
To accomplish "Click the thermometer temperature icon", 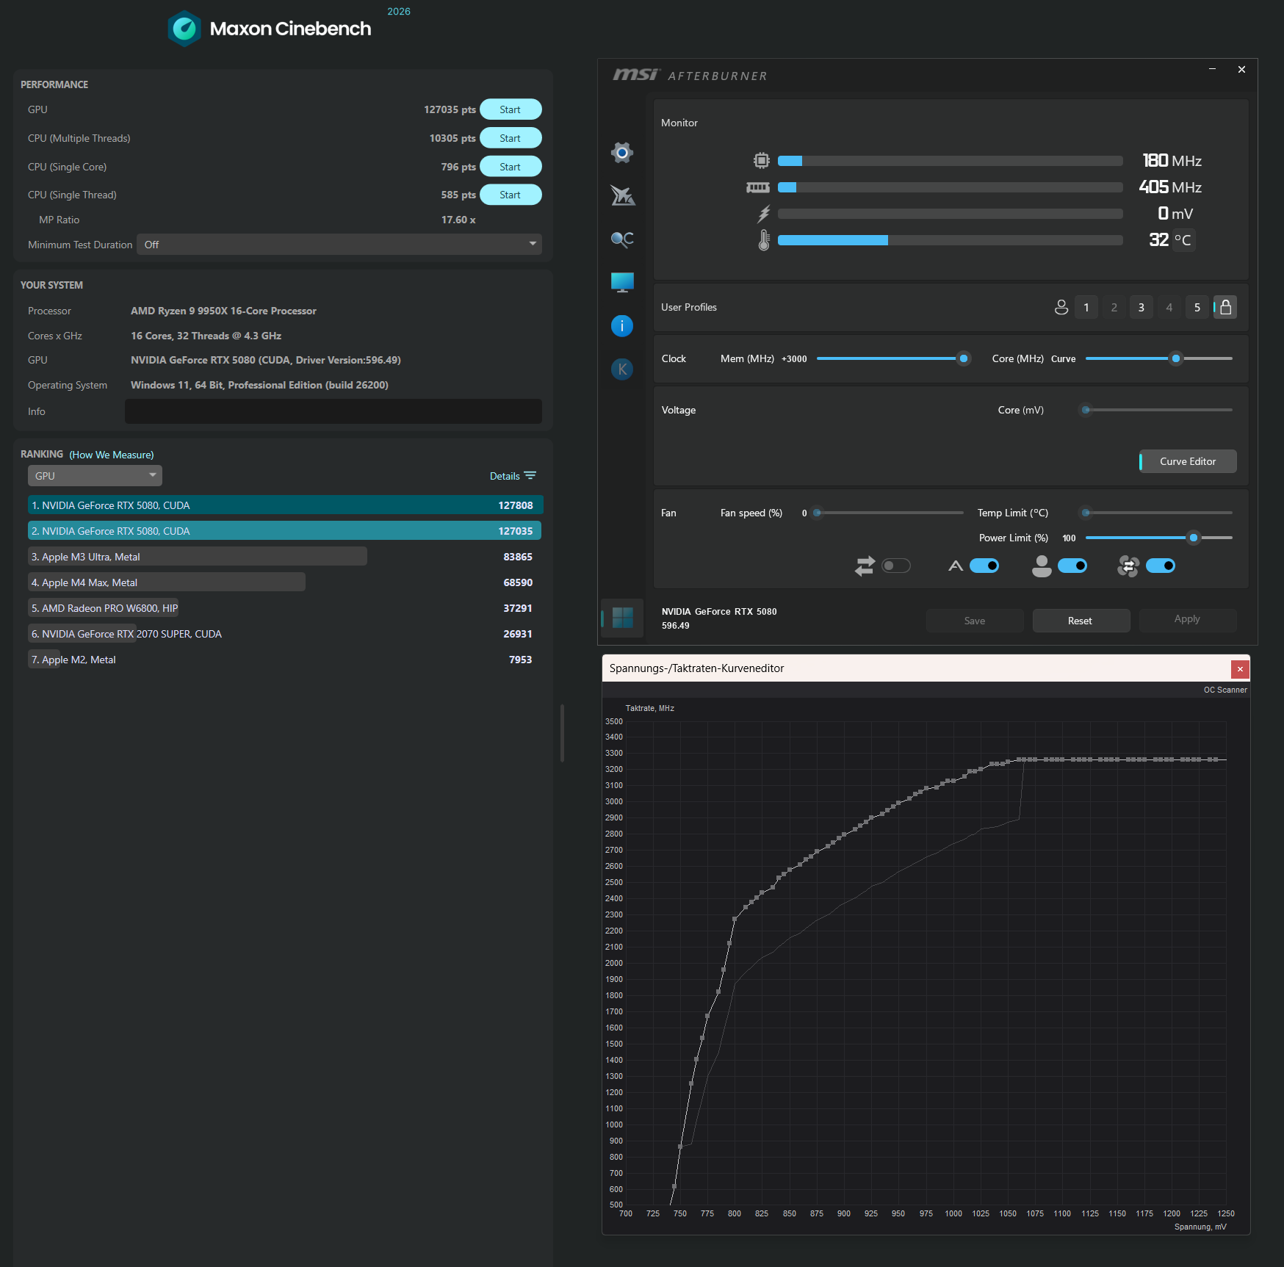I will [x=764, y=240].
